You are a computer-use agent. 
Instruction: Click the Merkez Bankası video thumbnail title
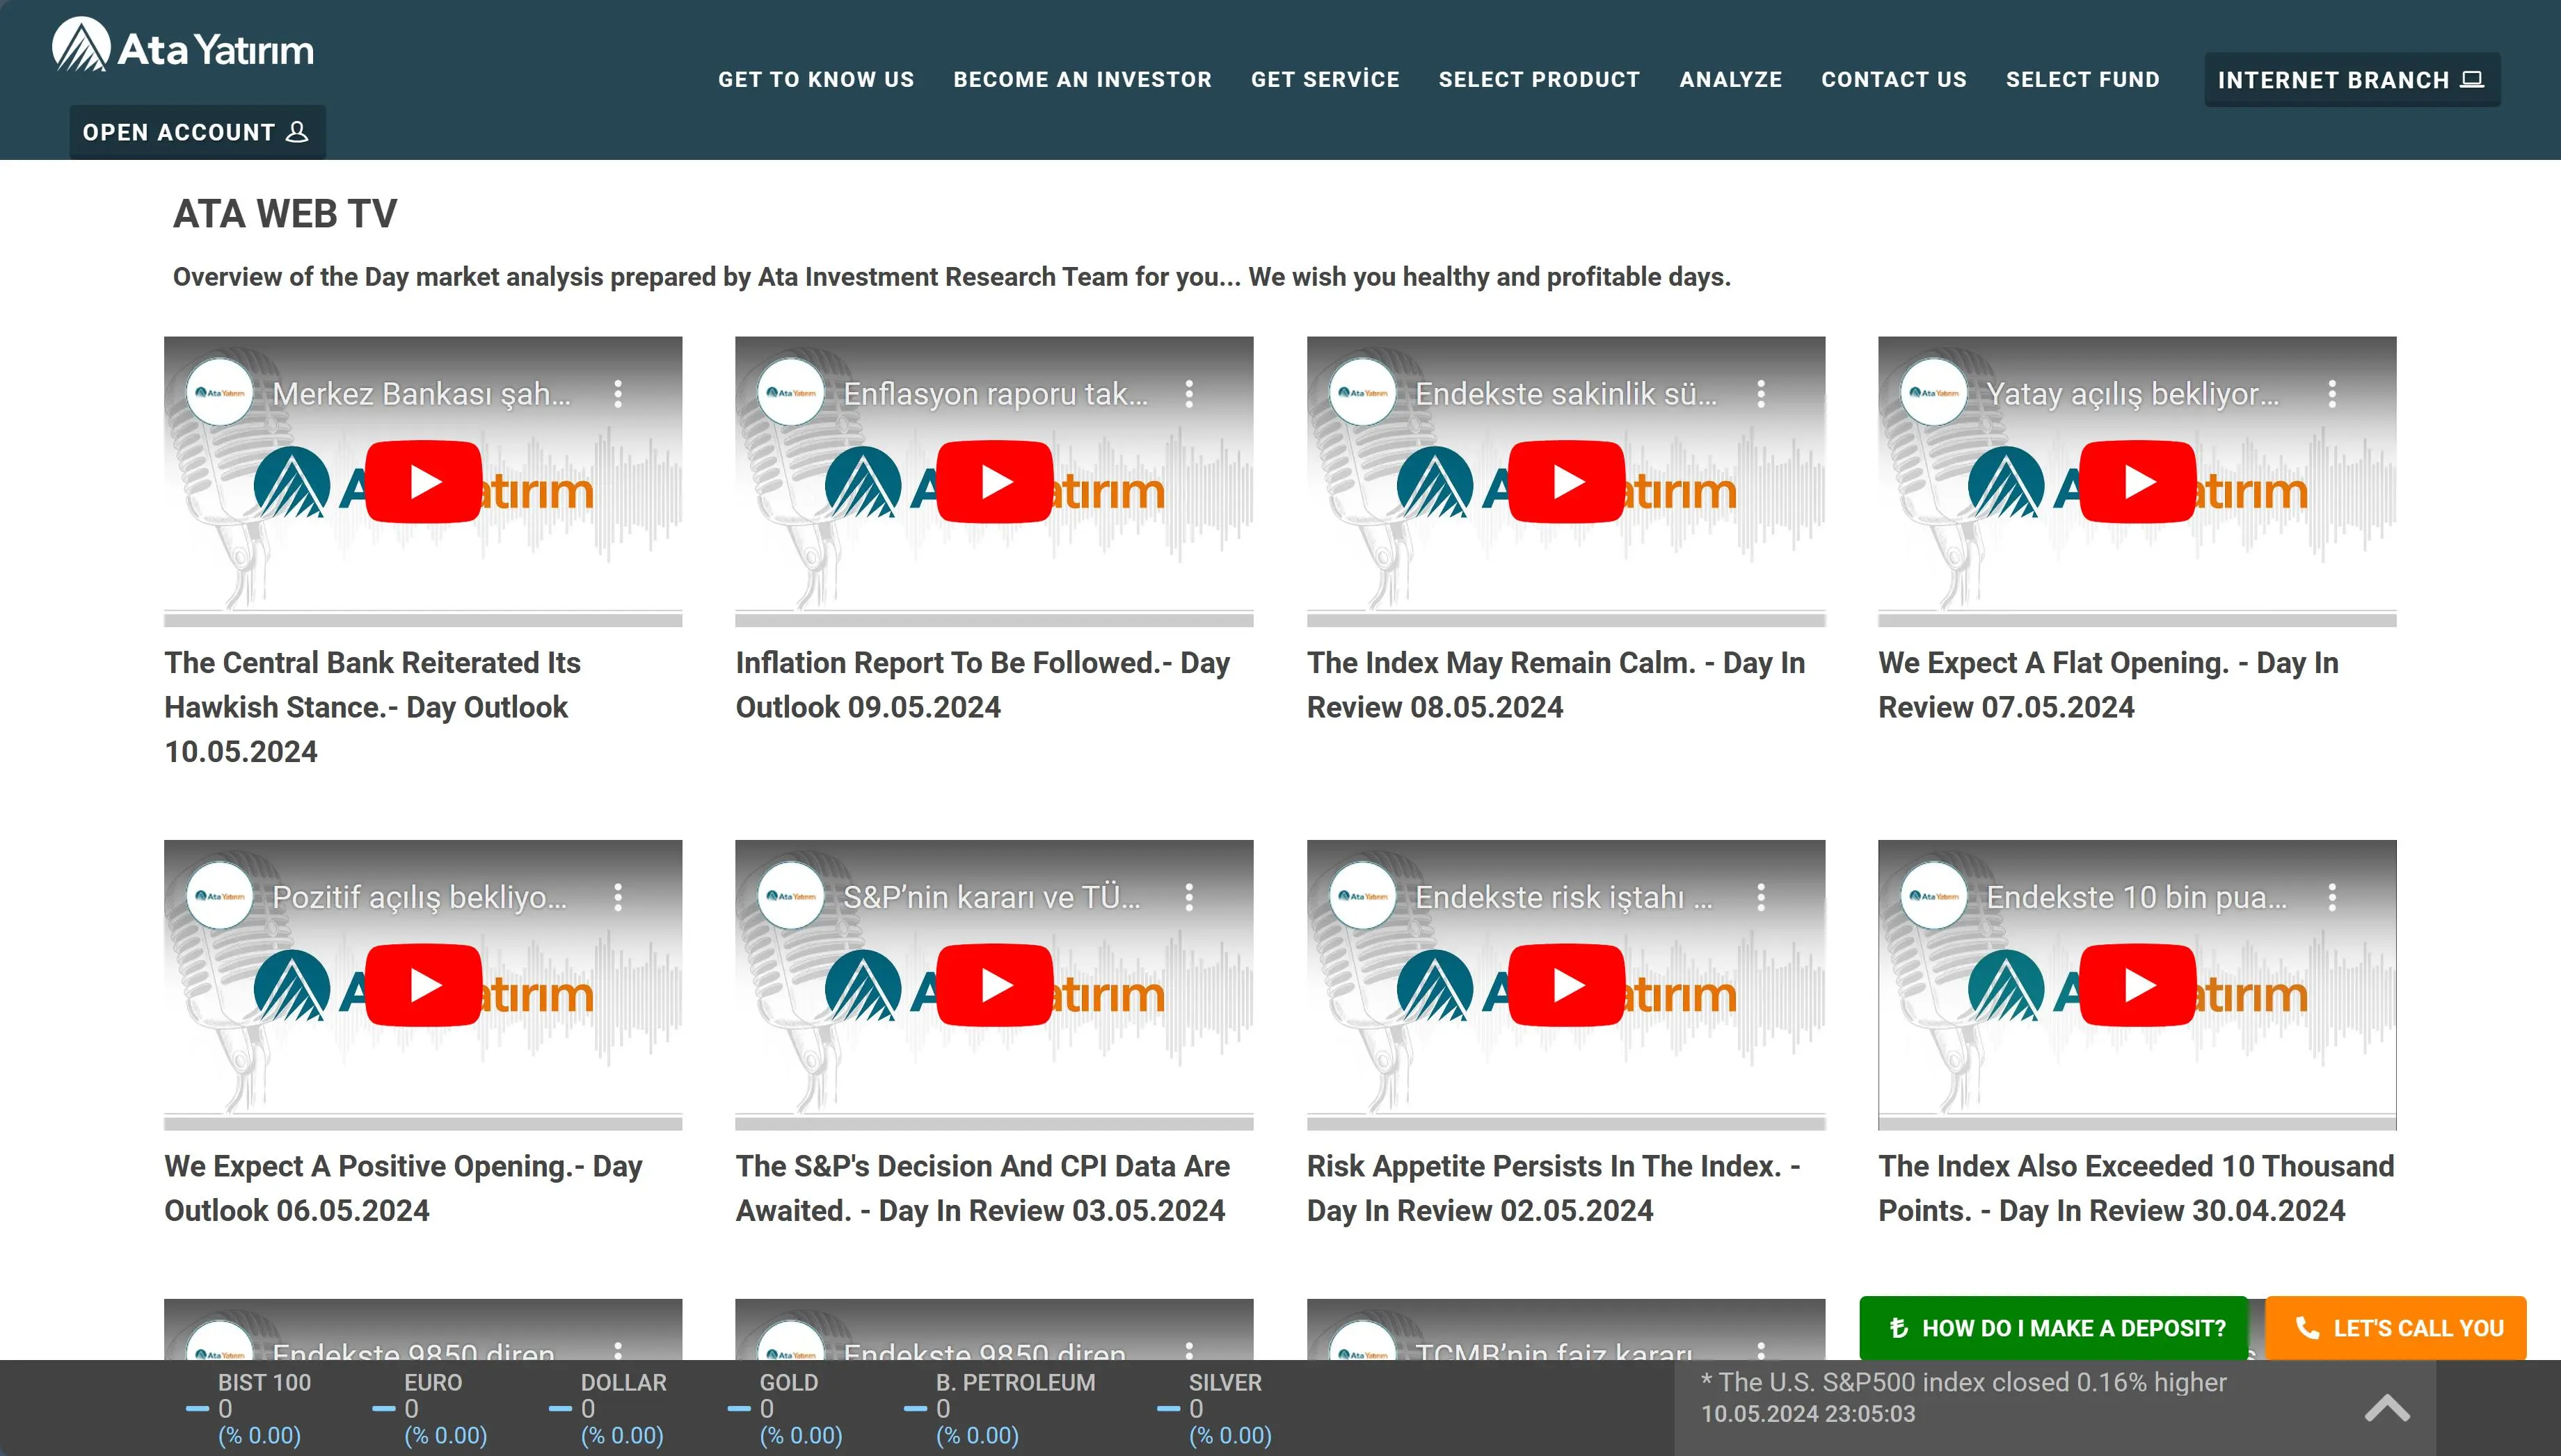click(421, 394)
